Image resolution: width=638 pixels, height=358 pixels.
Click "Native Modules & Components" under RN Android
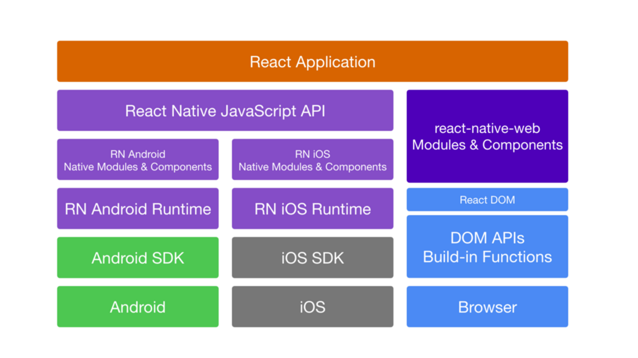coord(137,167)
